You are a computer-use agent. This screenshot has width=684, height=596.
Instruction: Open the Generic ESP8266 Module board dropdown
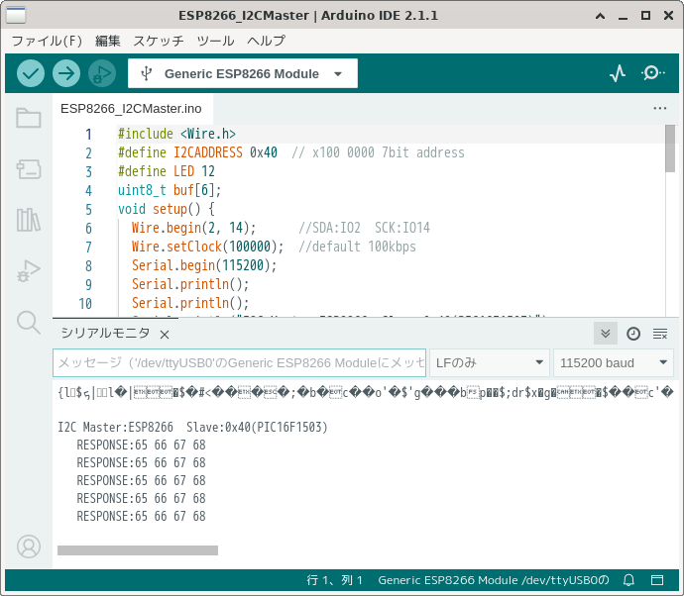(x=243, y=73)
